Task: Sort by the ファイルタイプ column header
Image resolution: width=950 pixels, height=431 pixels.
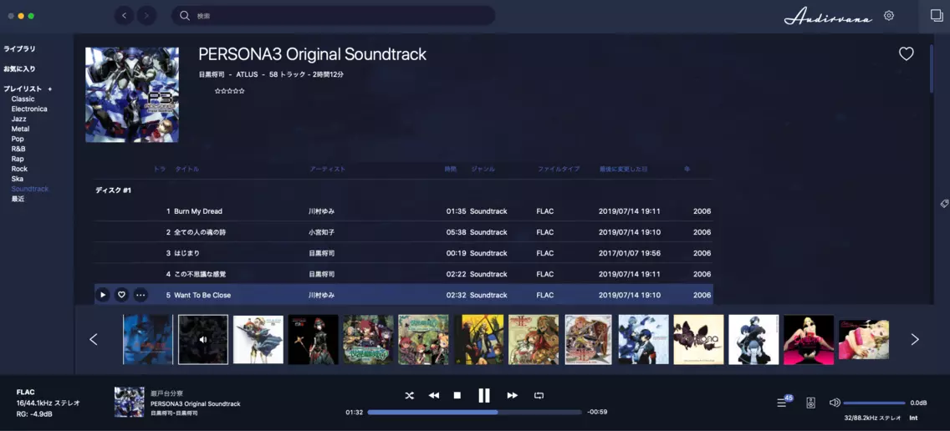Action: click(559, 170)
